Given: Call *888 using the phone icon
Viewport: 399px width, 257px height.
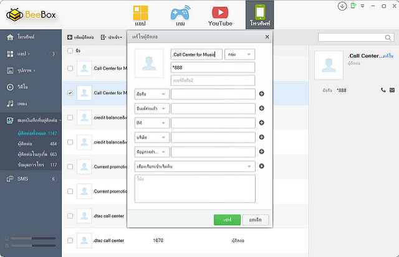Looking at the screenshot, I should 383,90.
